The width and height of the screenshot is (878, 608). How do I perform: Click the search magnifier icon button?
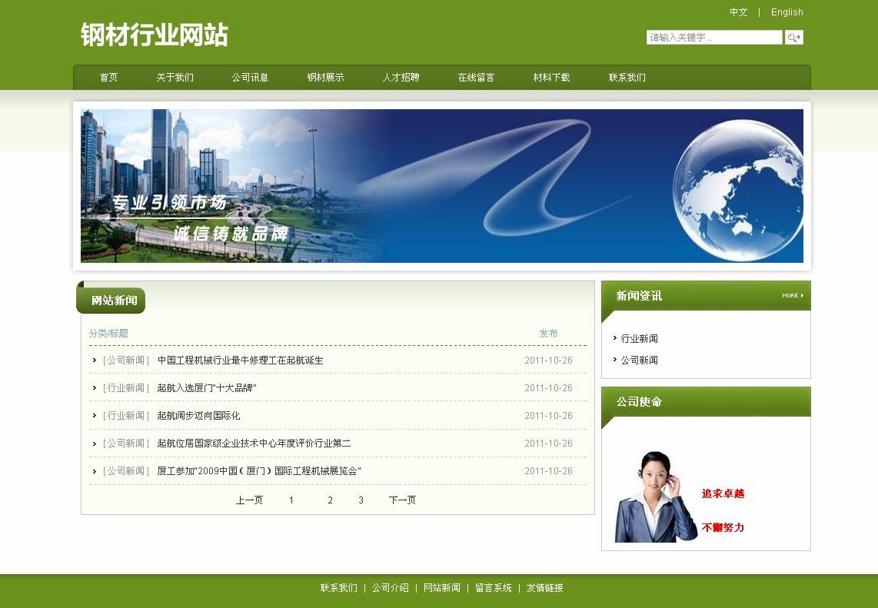tap(793, 38)
